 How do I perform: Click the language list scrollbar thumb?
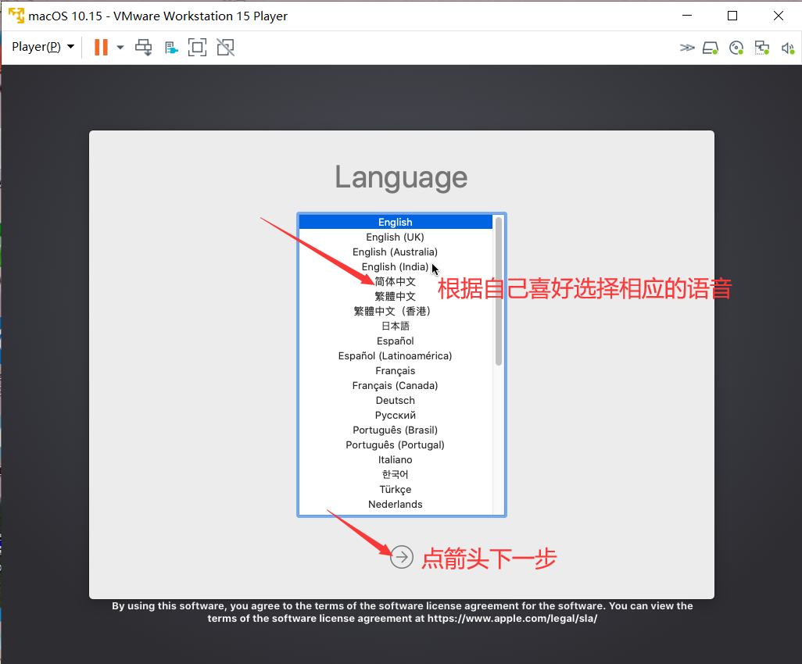499,291
